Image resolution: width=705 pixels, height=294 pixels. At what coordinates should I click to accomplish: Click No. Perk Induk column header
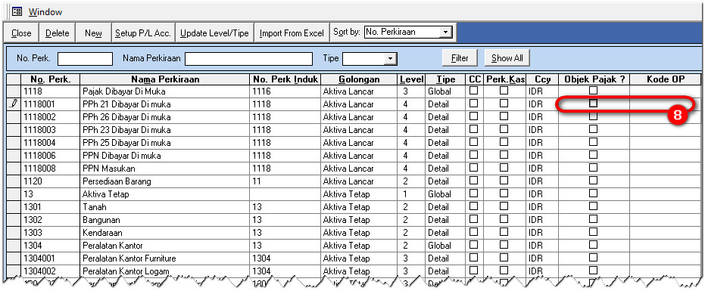(x=285, y=79)
